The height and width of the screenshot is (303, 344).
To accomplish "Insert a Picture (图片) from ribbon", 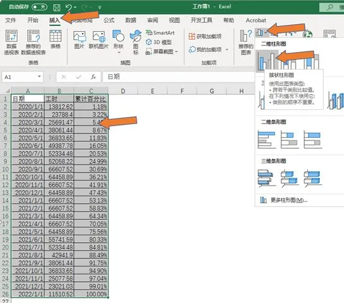I will coord(79,40).
